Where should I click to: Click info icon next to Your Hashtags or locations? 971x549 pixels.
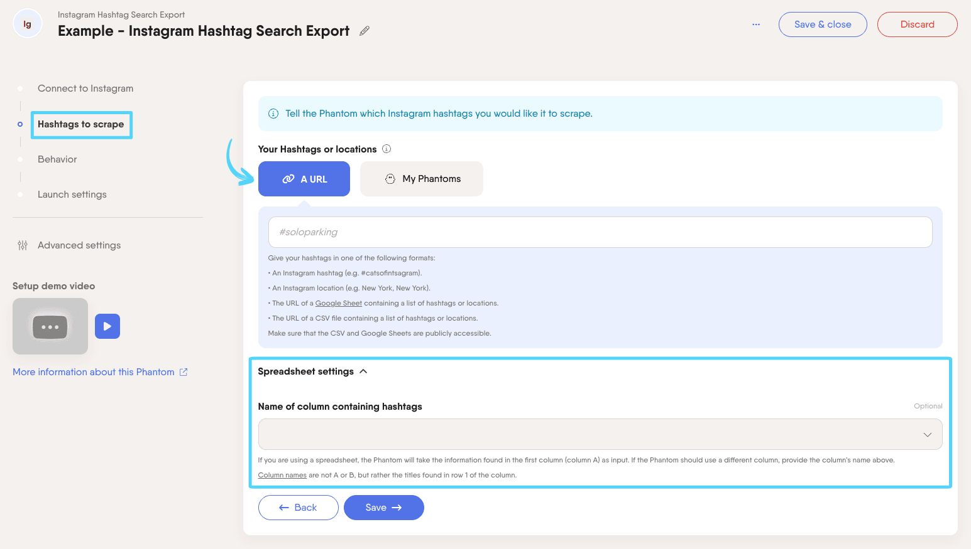click(387, 149)
